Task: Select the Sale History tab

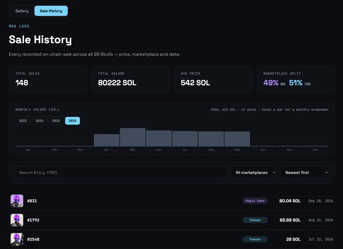Action: [51, 11]
